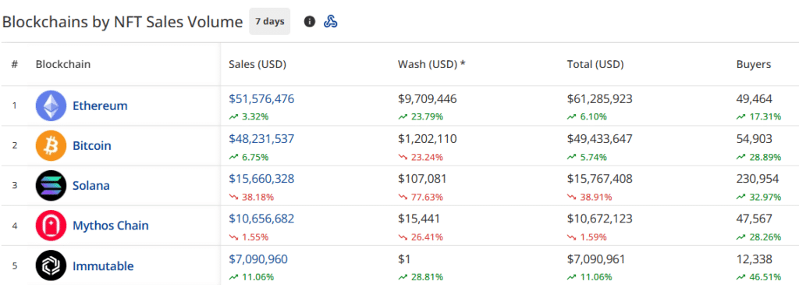Click Ethereum sales value $51,576,476
The image size is (799, 285).
(261, 99)
